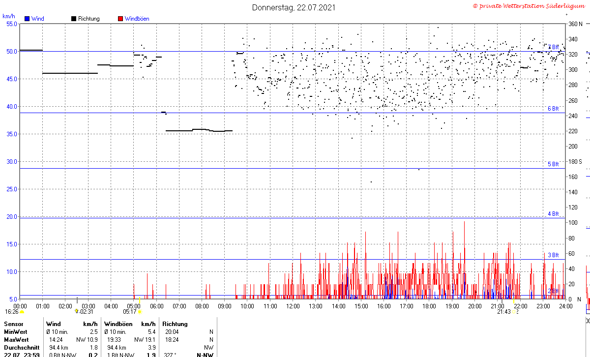Viewport: 590px width, 357px height.
Task: Click the red Windböen legend swatch
Action: click(120, 19)
